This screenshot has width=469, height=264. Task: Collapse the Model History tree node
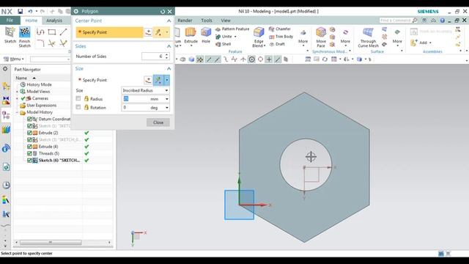tap(18, 112)
